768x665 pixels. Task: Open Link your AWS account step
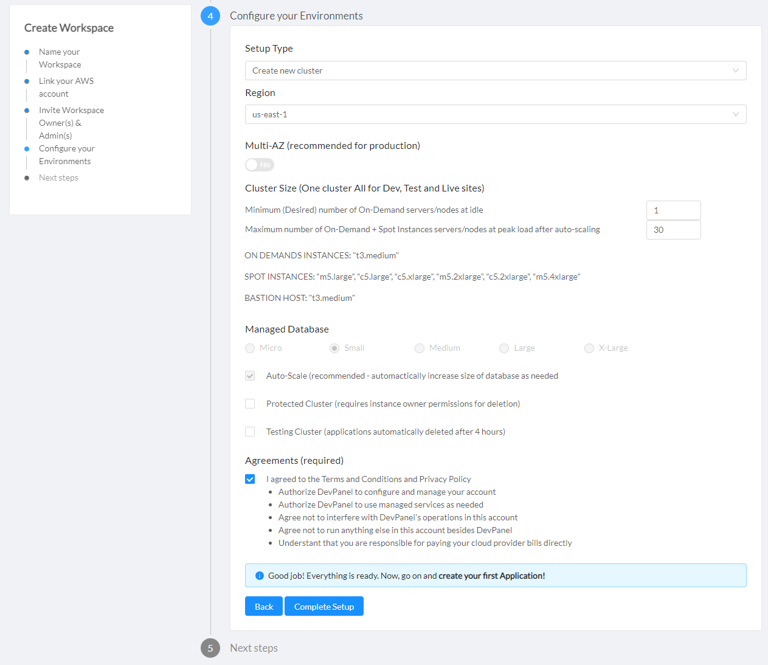point(66,87)
